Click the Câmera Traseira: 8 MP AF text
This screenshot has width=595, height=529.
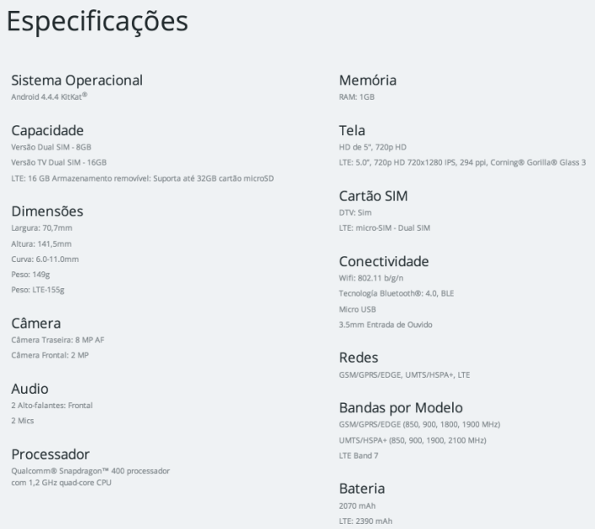point(57,339)
